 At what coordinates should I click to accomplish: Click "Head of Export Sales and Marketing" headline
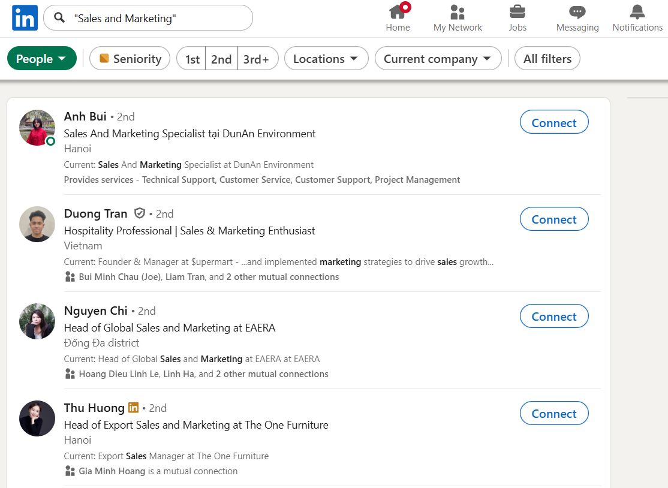click(x=196, y=425)
